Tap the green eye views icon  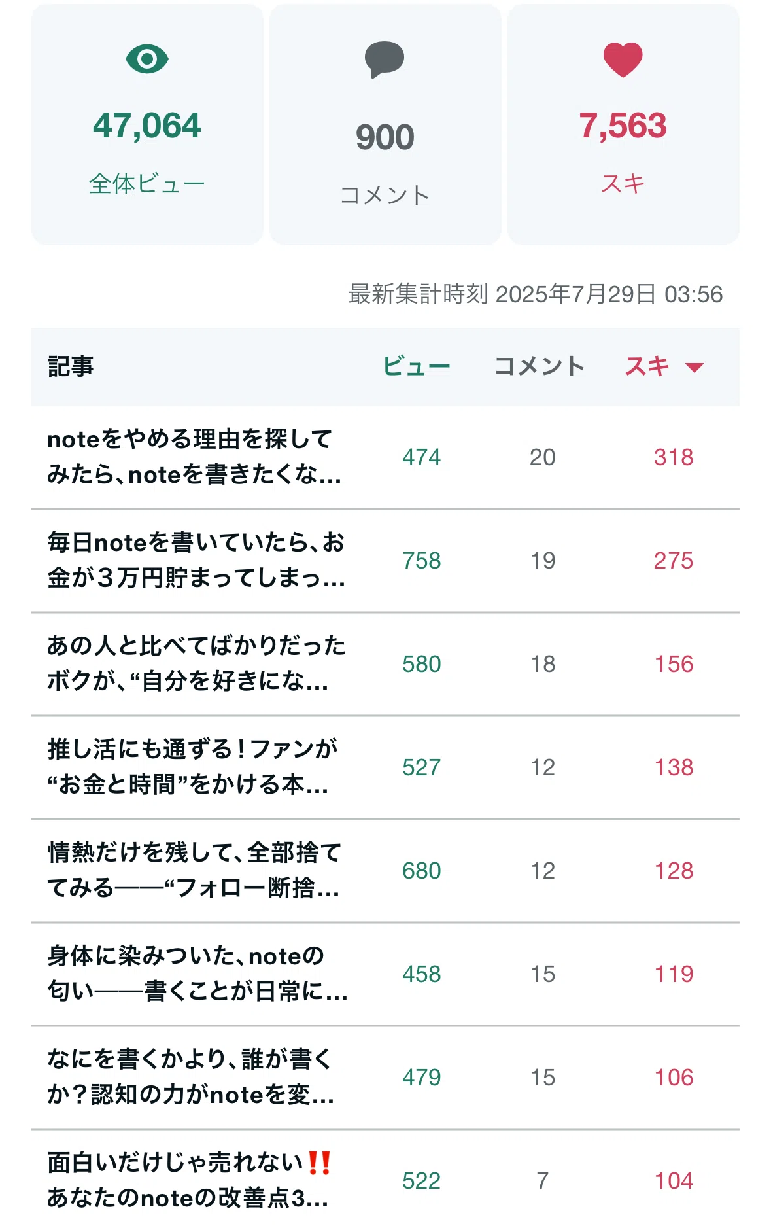click(147, 59)
